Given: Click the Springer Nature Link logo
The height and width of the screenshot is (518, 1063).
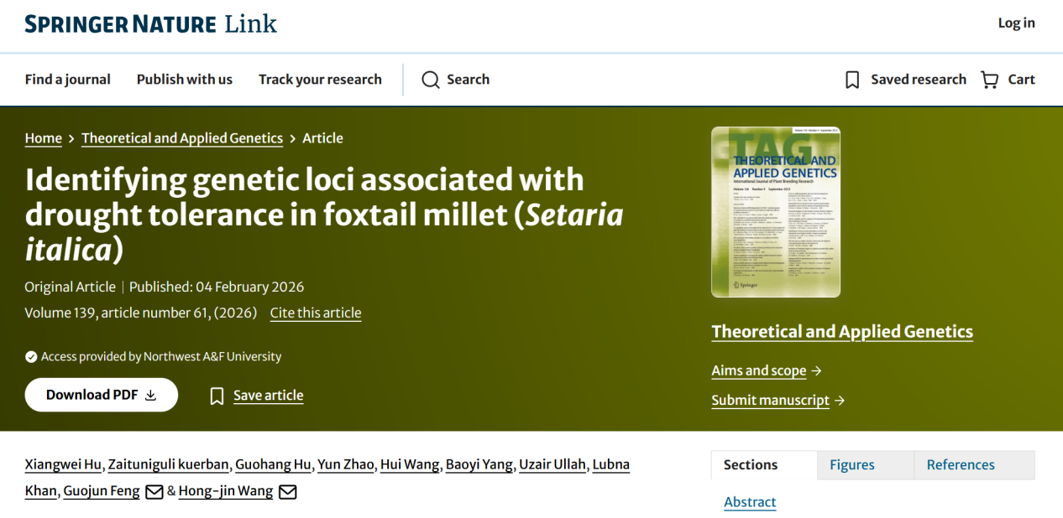Looking at the screenshot, I should click(x=151, y=24).
